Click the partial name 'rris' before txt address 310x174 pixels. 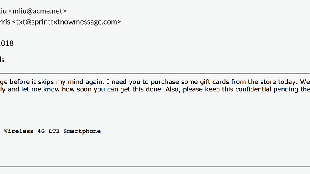[x=5, y=22]
